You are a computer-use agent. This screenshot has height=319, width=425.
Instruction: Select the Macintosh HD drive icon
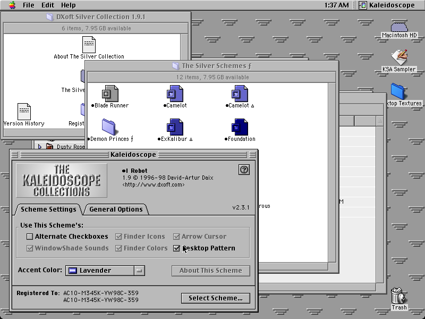[399, 27]
